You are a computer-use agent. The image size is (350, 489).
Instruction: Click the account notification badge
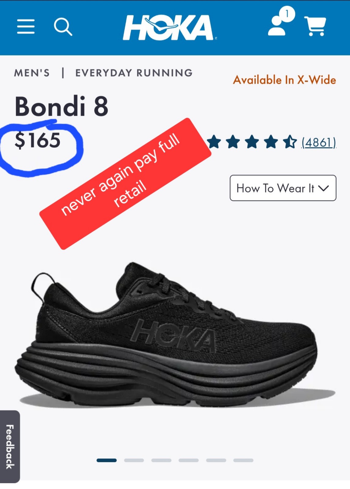point(287,14)
